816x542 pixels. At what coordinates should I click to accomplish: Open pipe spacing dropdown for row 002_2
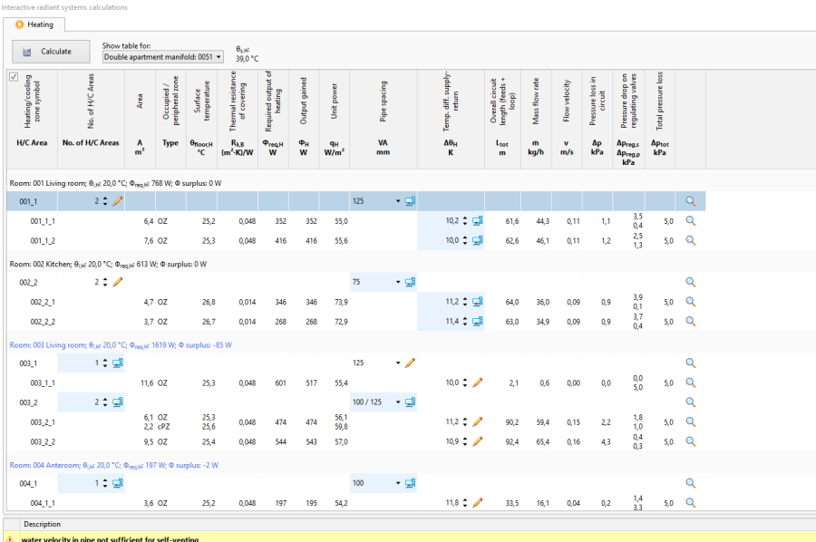[397, 283]
